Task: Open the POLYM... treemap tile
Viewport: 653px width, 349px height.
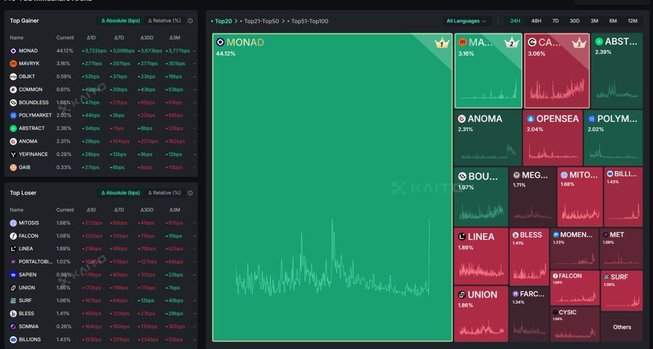Action: (613, 138)
